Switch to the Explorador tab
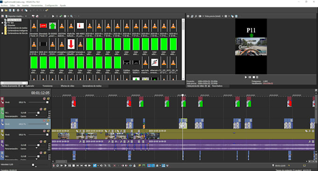Screen dimensions: 318x171 30,86
